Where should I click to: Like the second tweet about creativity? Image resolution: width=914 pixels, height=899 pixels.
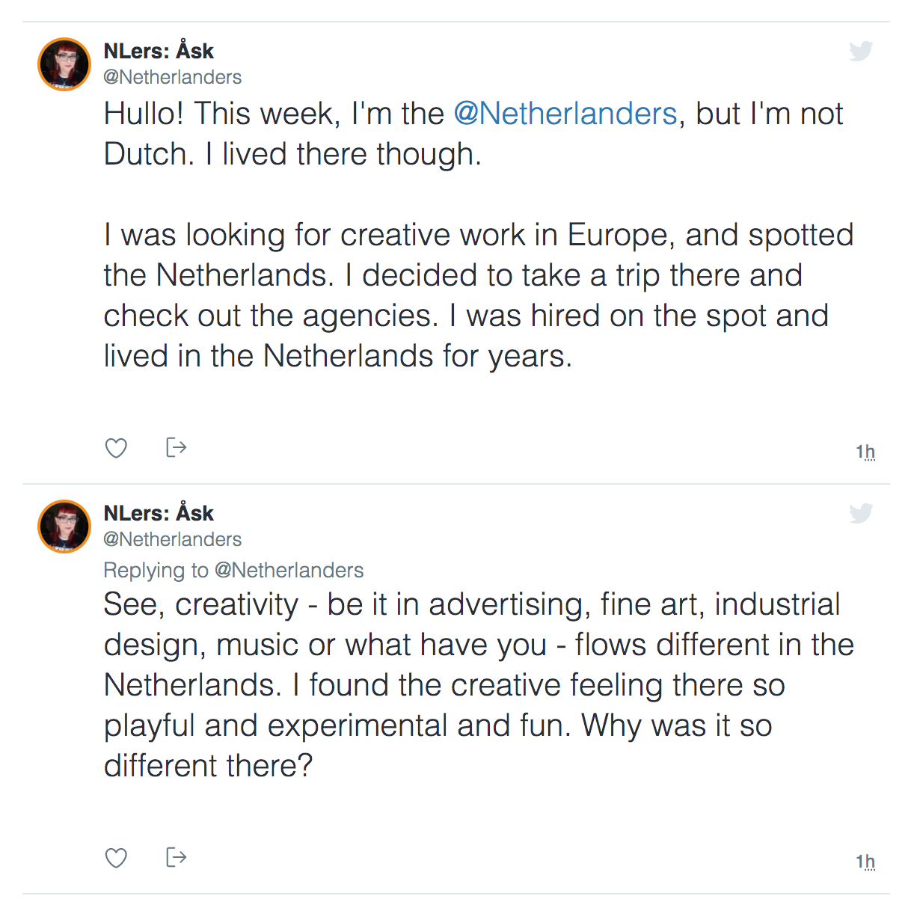coord(116,857)
